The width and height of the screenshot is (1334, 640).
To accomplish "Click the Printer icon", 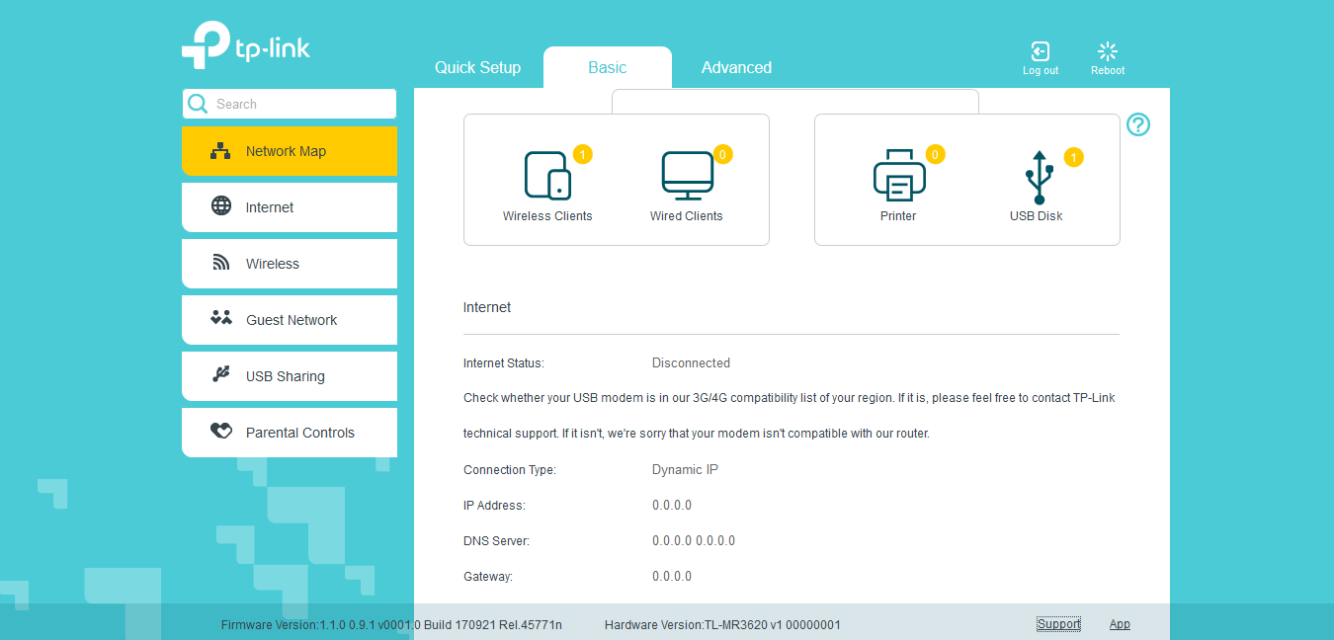I will 898,176.
